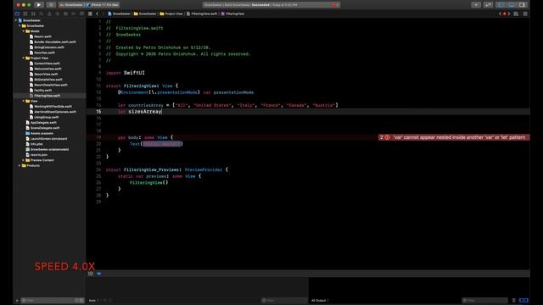Screen dimensions: 543x305
Task: Click the error icon on line 19
Action: (x=387, y=137)
